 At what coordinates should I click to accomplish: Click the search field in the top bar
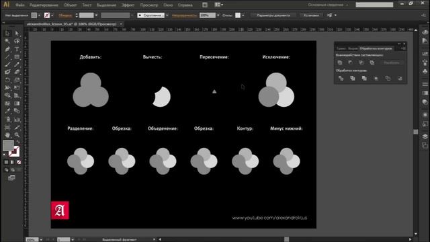pyautogui.click(x=374, y=5)
